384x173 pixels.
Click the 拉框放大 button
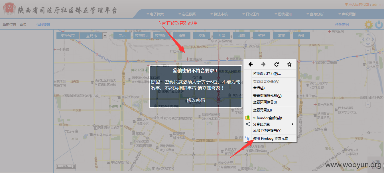tap(142, 36)
